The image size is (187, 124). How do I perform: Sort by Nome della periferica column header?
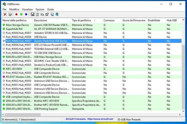[17, 20]
